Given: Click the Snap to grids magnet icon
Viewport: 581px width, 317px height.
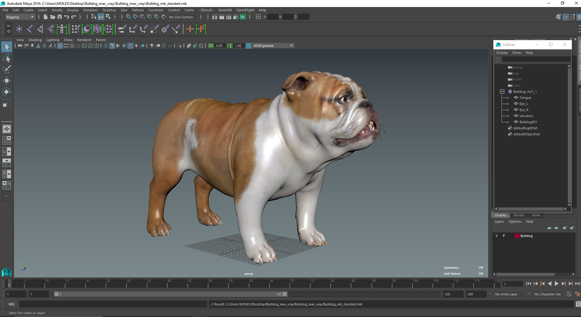Looking at the screenshot, I should click(x=129, y=17).
